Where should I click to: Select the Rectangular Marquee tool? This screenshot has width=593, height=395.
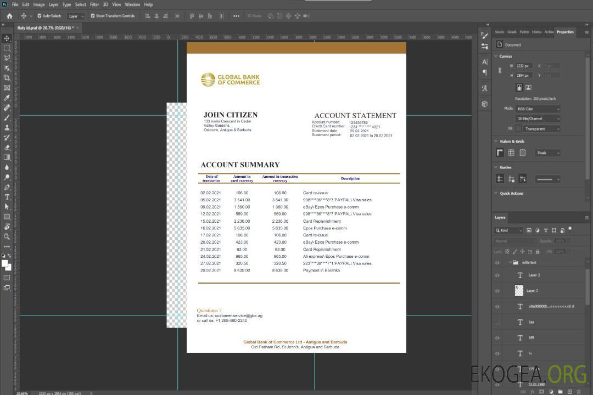click(x=7, y=48)
